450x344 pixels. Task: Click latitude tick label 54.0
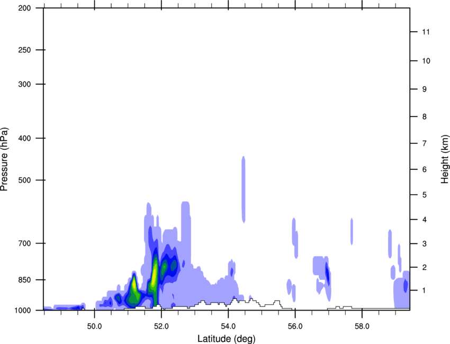coord(228,327)
